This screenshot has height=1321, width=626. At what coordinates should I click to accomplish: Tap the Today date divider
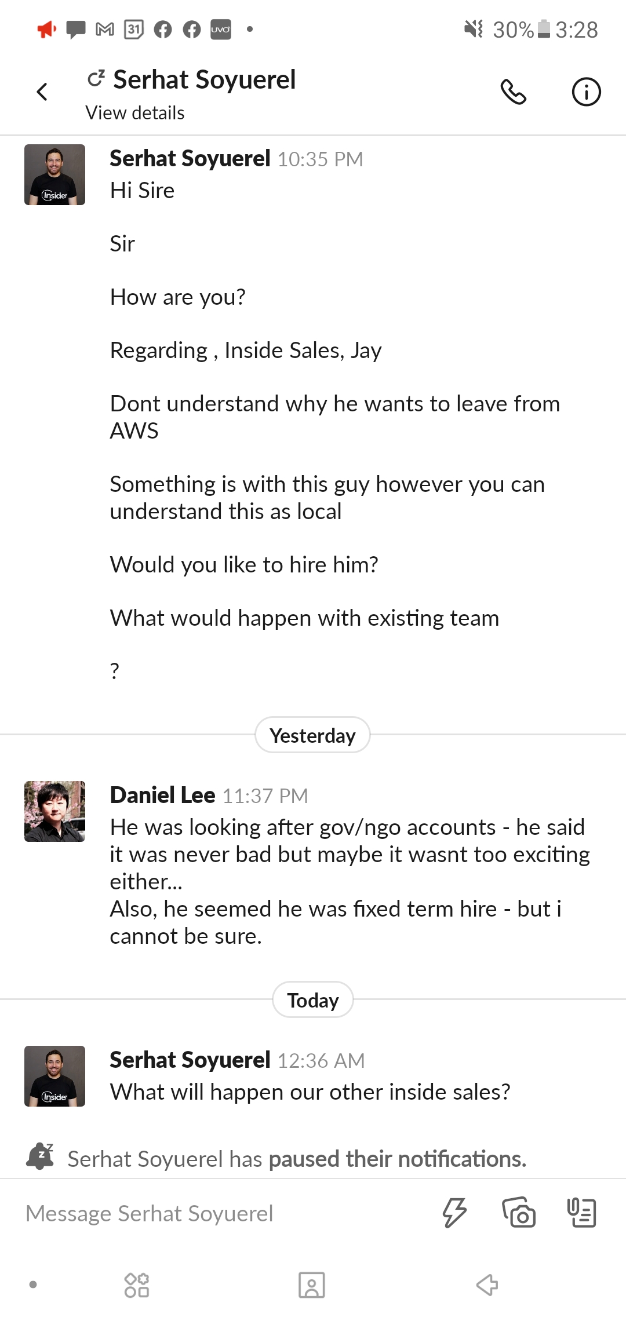tap(312, 1000)
